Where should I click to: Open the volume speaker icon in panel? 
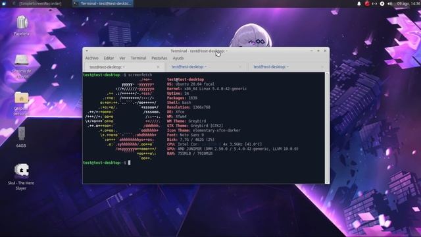coord(389,3)
